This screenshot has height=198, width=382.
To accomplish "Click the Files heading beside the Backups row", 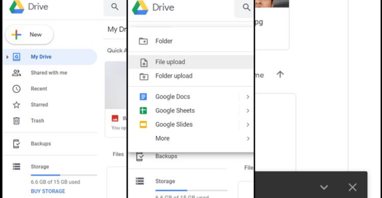I will pos(118,154).
